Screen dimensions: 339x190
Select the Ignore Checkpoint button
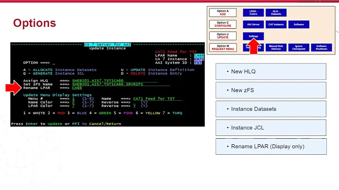(x=299, y=47)
